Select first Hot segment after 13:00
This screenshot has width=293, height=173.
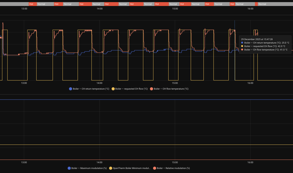coord(33,4)
